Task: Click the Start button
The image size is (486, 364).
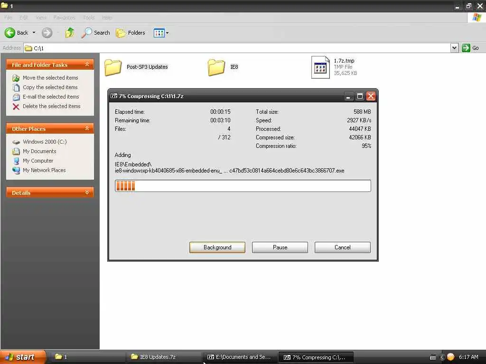Action: (x=23, y=357)
